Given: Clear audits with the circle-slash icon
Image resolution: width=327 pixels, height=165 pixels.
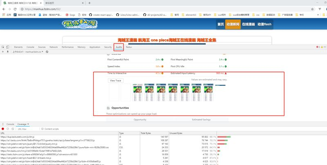Looking at the screenshot, I should point(47,52).
